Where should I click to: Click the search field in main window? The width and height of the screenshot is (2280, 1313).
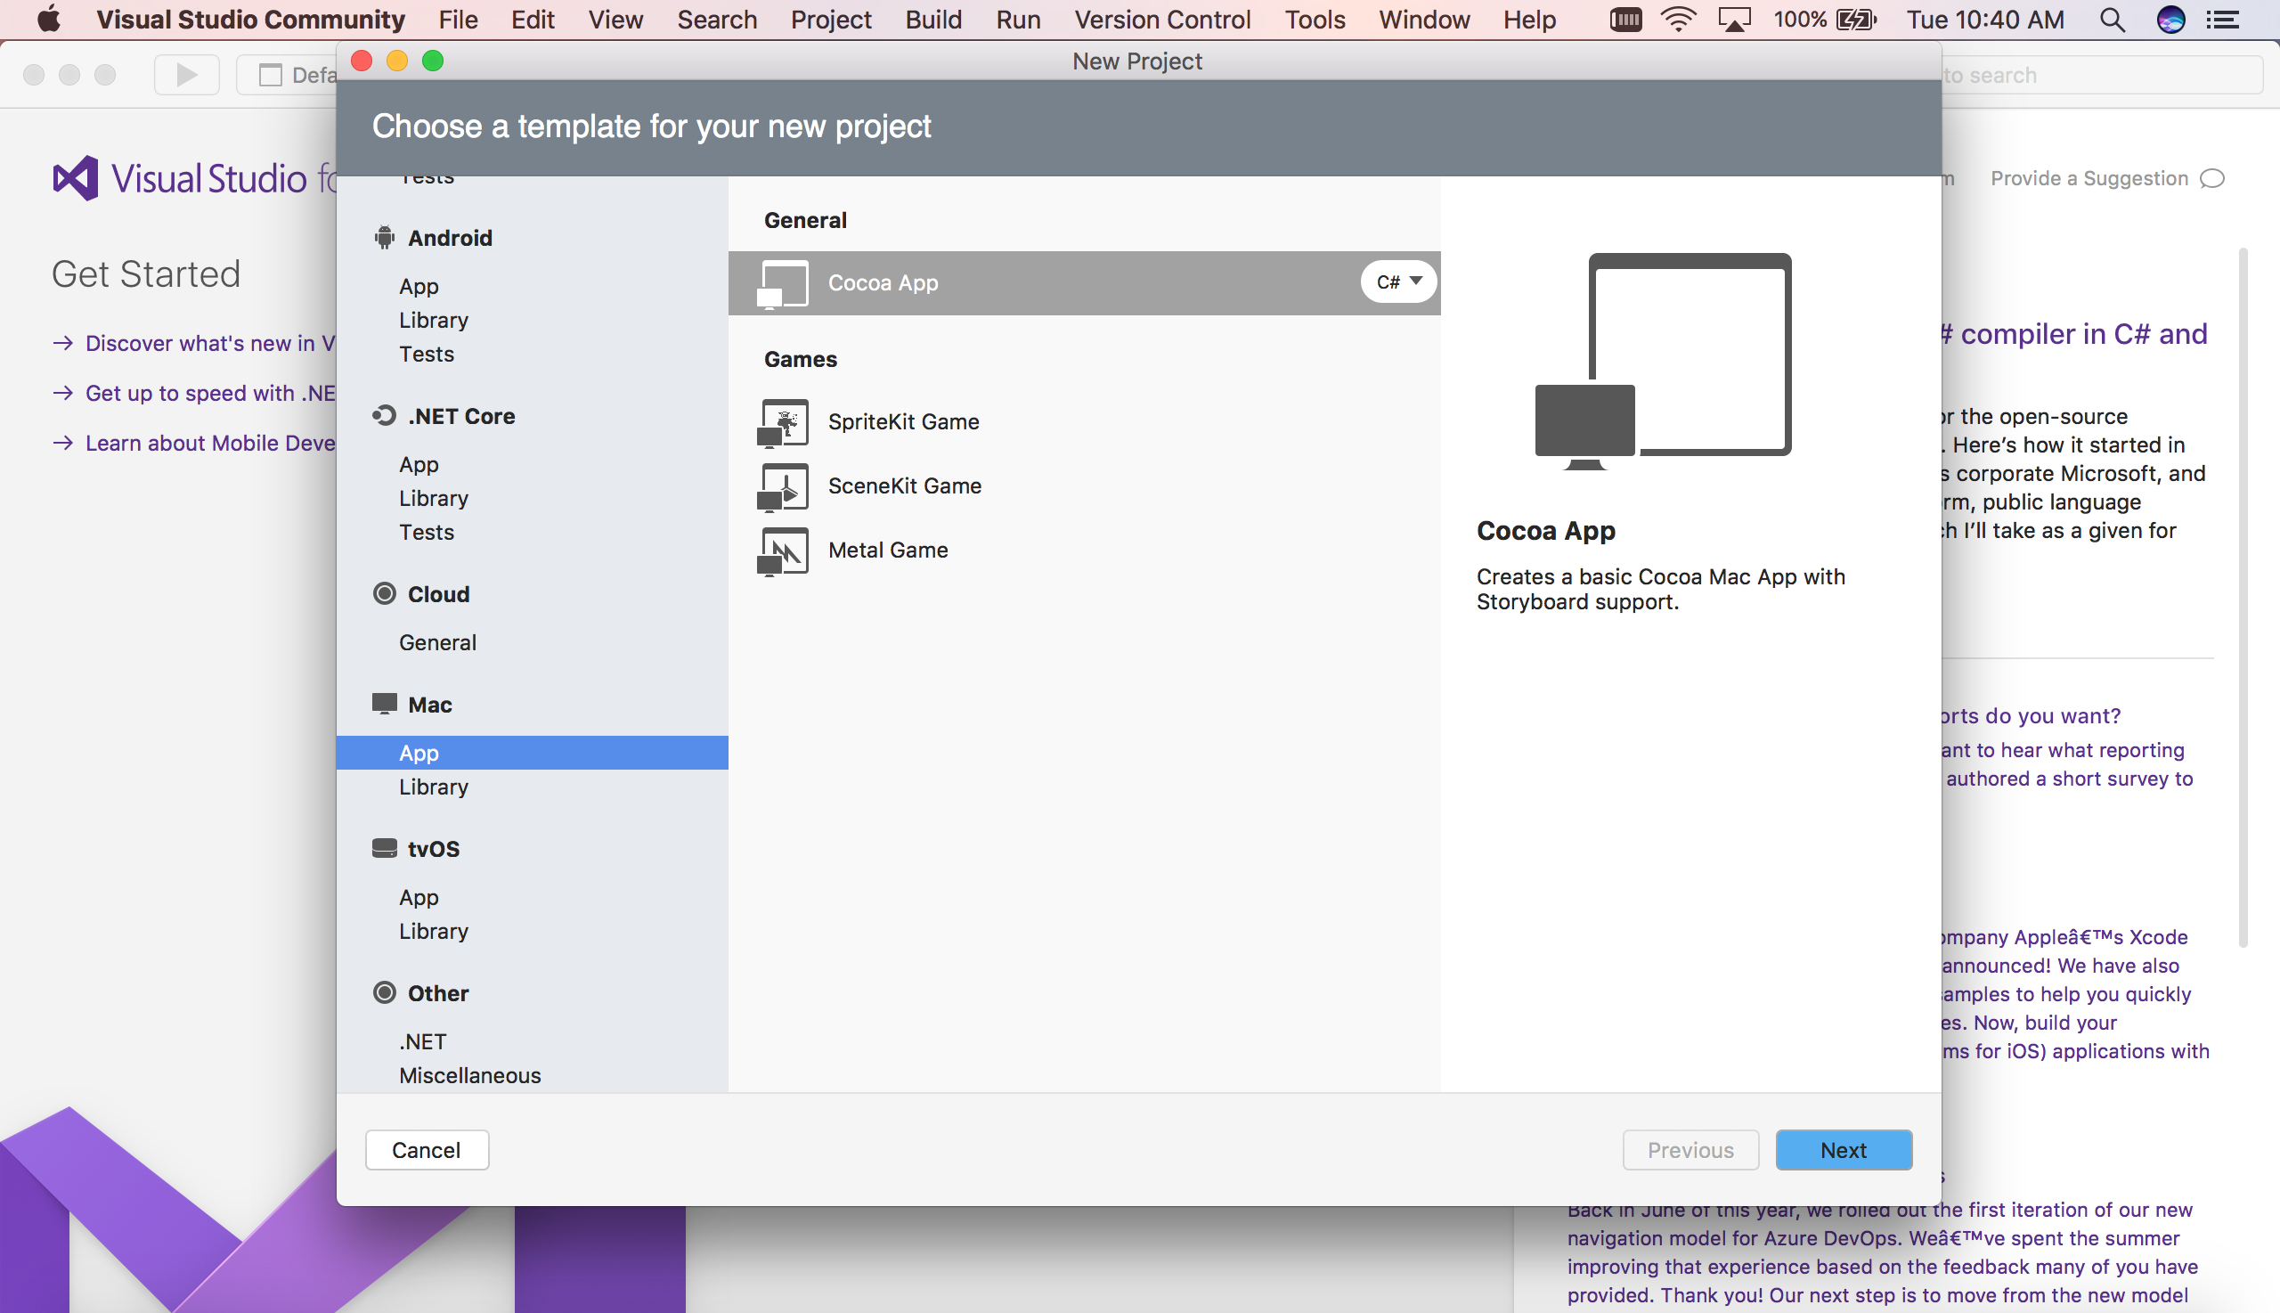point(2101,75)
